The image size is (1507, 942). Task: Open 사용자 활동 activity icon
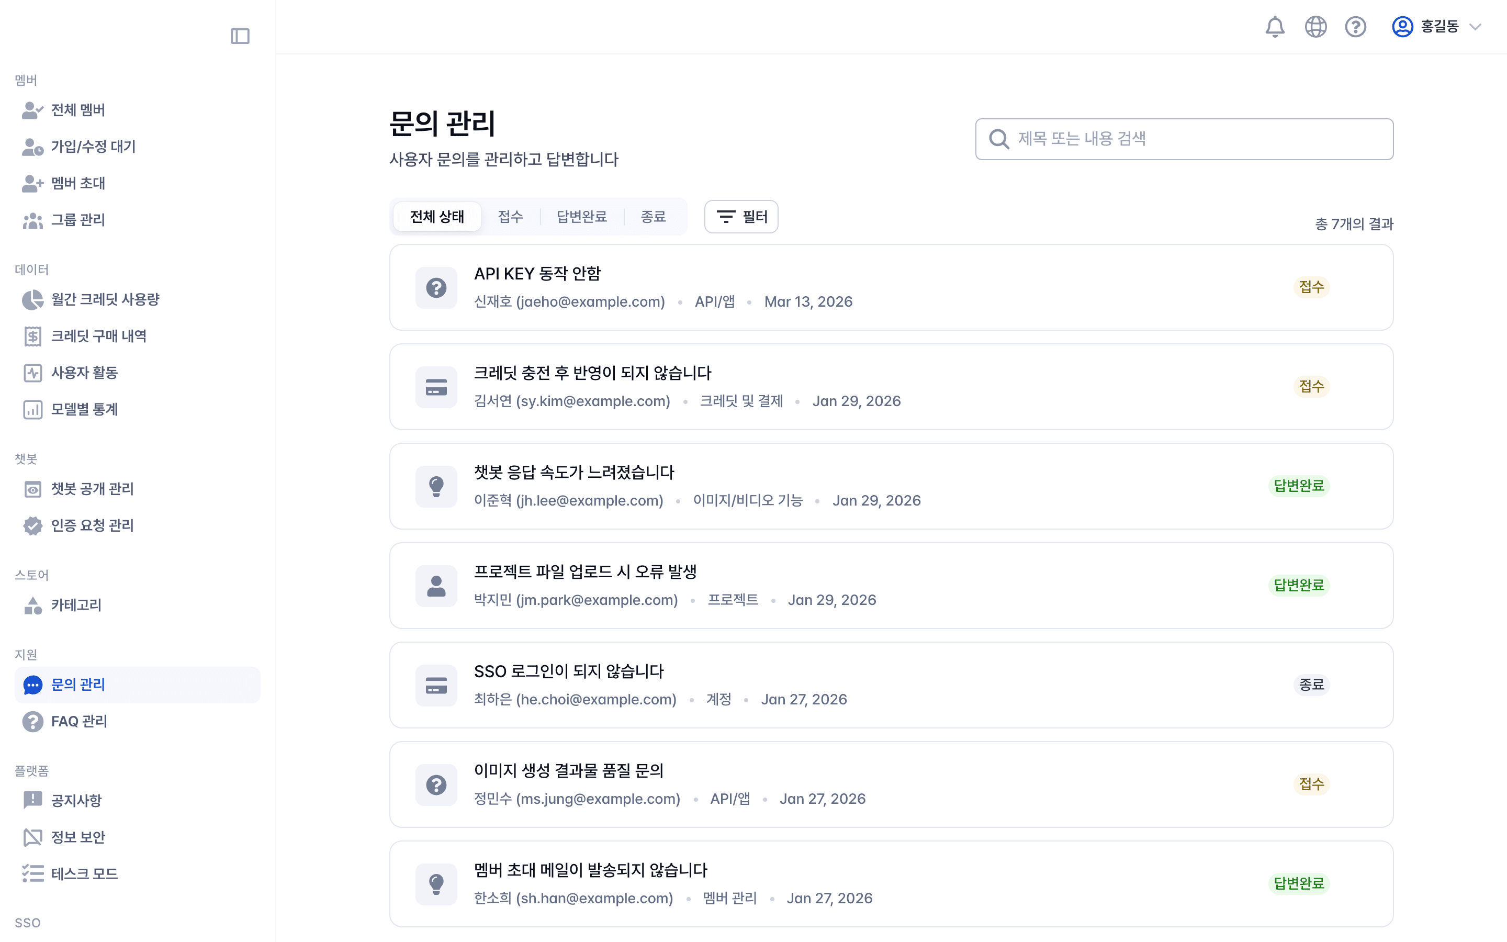click(x=32, y=373)
